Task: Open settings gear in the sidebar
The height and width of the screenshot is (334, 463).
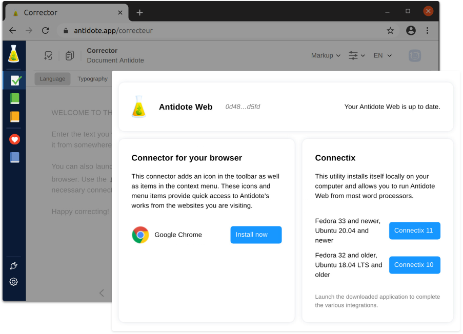Action: click(14, 282)
